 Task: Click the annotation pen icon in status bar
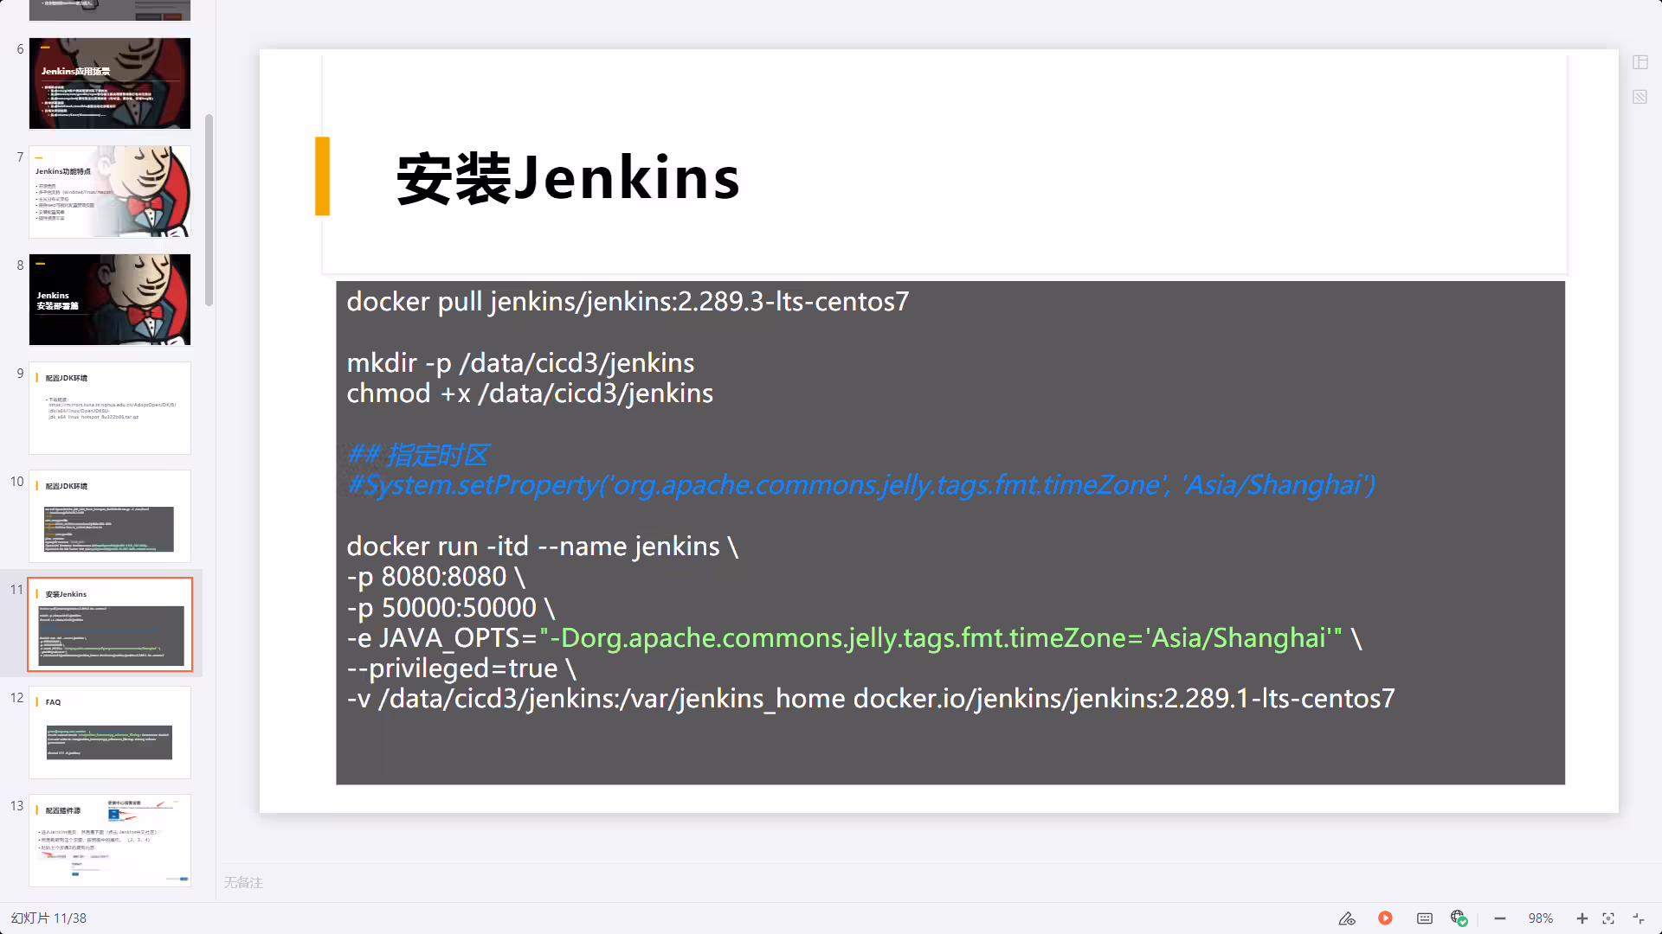1347,918
